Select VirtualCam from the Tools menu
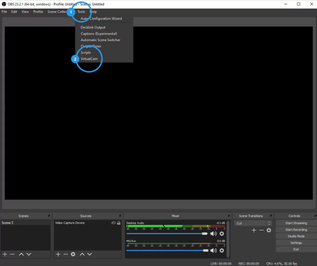The height and width of the screenshot is (266, 317). click(x=89, y=59)
